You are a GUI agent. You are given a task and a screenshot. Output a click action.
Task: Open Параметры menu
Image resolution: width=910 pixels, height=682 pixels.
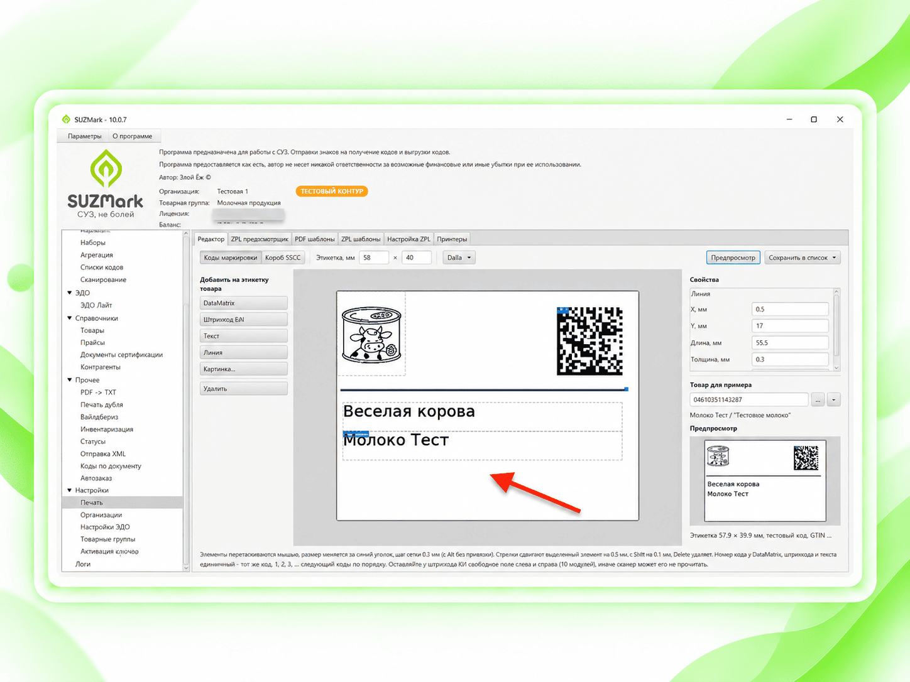click(x=84, y=136)
